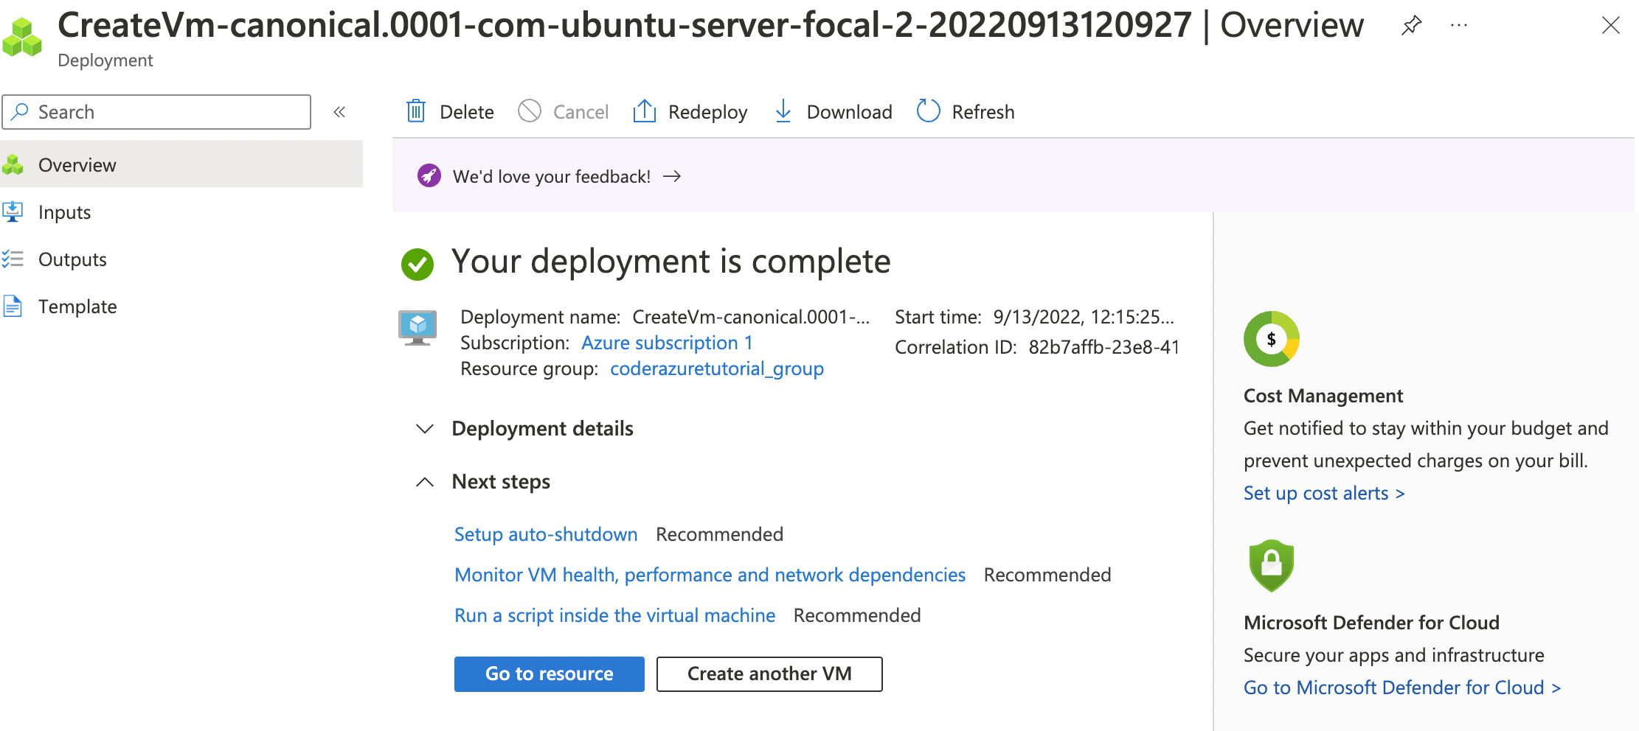This screenshot has width=1639, height=731.
Task: Click the Cost Management donut chart icon
Action: 1270,339
